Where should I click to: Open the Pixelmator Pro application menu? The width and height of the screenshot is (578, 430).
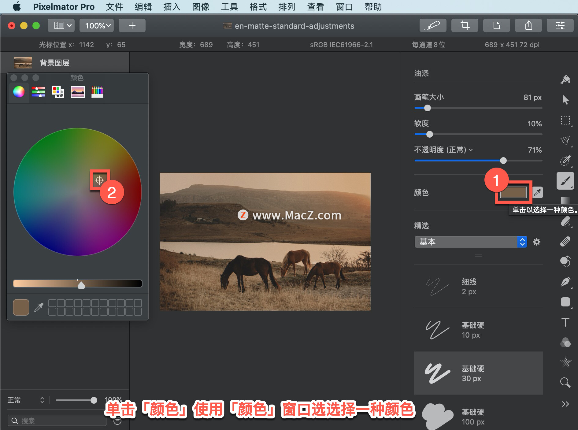[x=64, y=7]
